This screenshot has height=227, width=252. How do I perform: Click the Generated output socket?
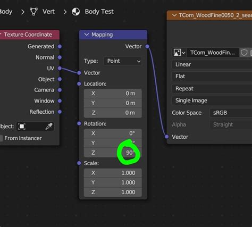point(60,46)
